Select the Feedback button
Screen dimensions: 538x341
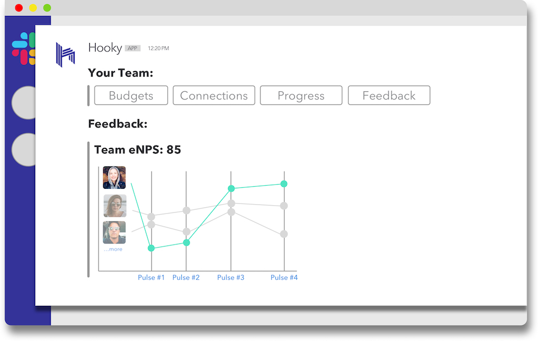pyautogui.click(x=389, y=95)
